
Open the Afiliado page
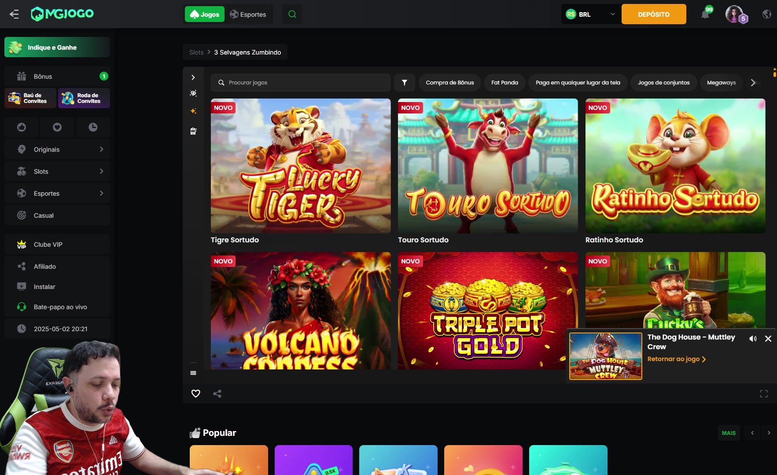click(x=57, y=267)
